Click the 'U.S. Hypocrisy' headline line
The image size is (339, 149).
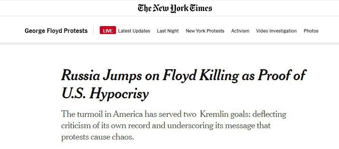point(105,94)
